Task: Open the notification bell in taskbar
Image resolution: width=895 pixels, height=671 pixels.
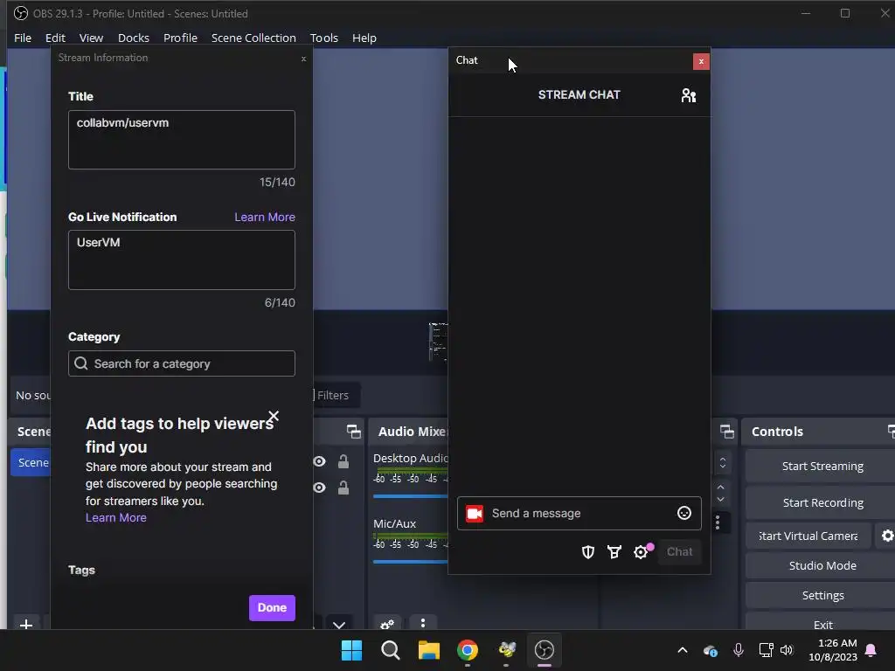Action: [871, 650]
